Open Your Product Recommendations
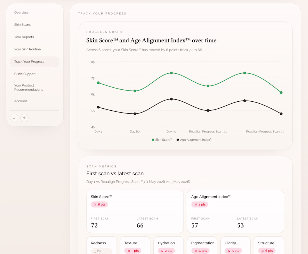The height and width of the screenshot is (254, 308). 29,87
